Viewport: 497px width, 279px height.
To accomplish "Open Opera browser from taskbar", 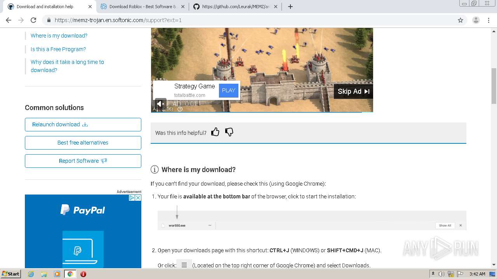I will 83,274.
